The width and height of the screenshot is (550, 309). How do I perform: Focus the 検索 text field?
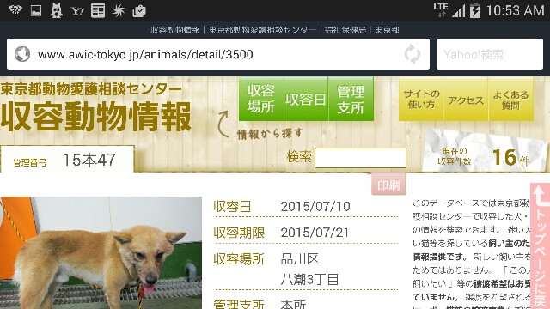click(360, 158)
